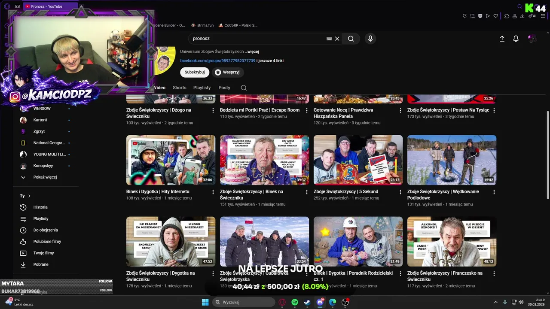Screen dimensions: 550x309
Task: Open the browser shield ad-blocker icon
Action: [480, 16]
